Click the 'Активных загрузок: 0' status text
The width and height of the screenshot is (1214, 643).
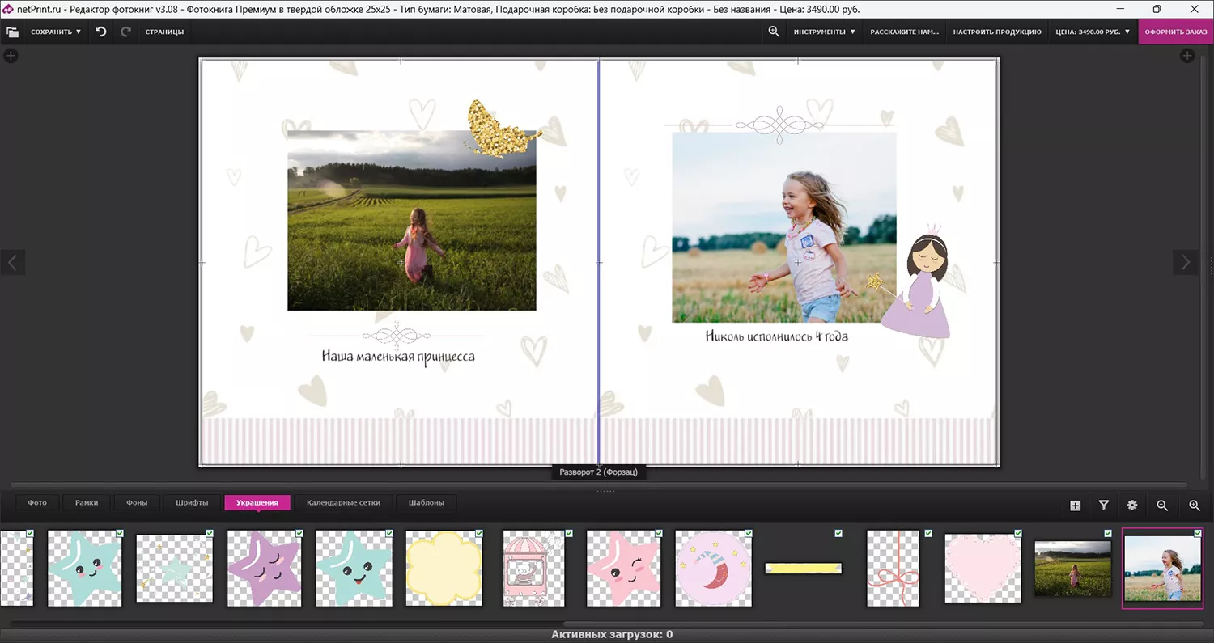tap(612, 635)
